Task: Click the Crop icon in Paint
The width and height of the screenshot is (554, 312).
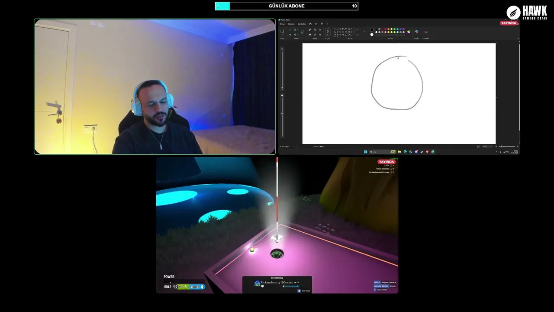Action: click(x=290, y=29)
